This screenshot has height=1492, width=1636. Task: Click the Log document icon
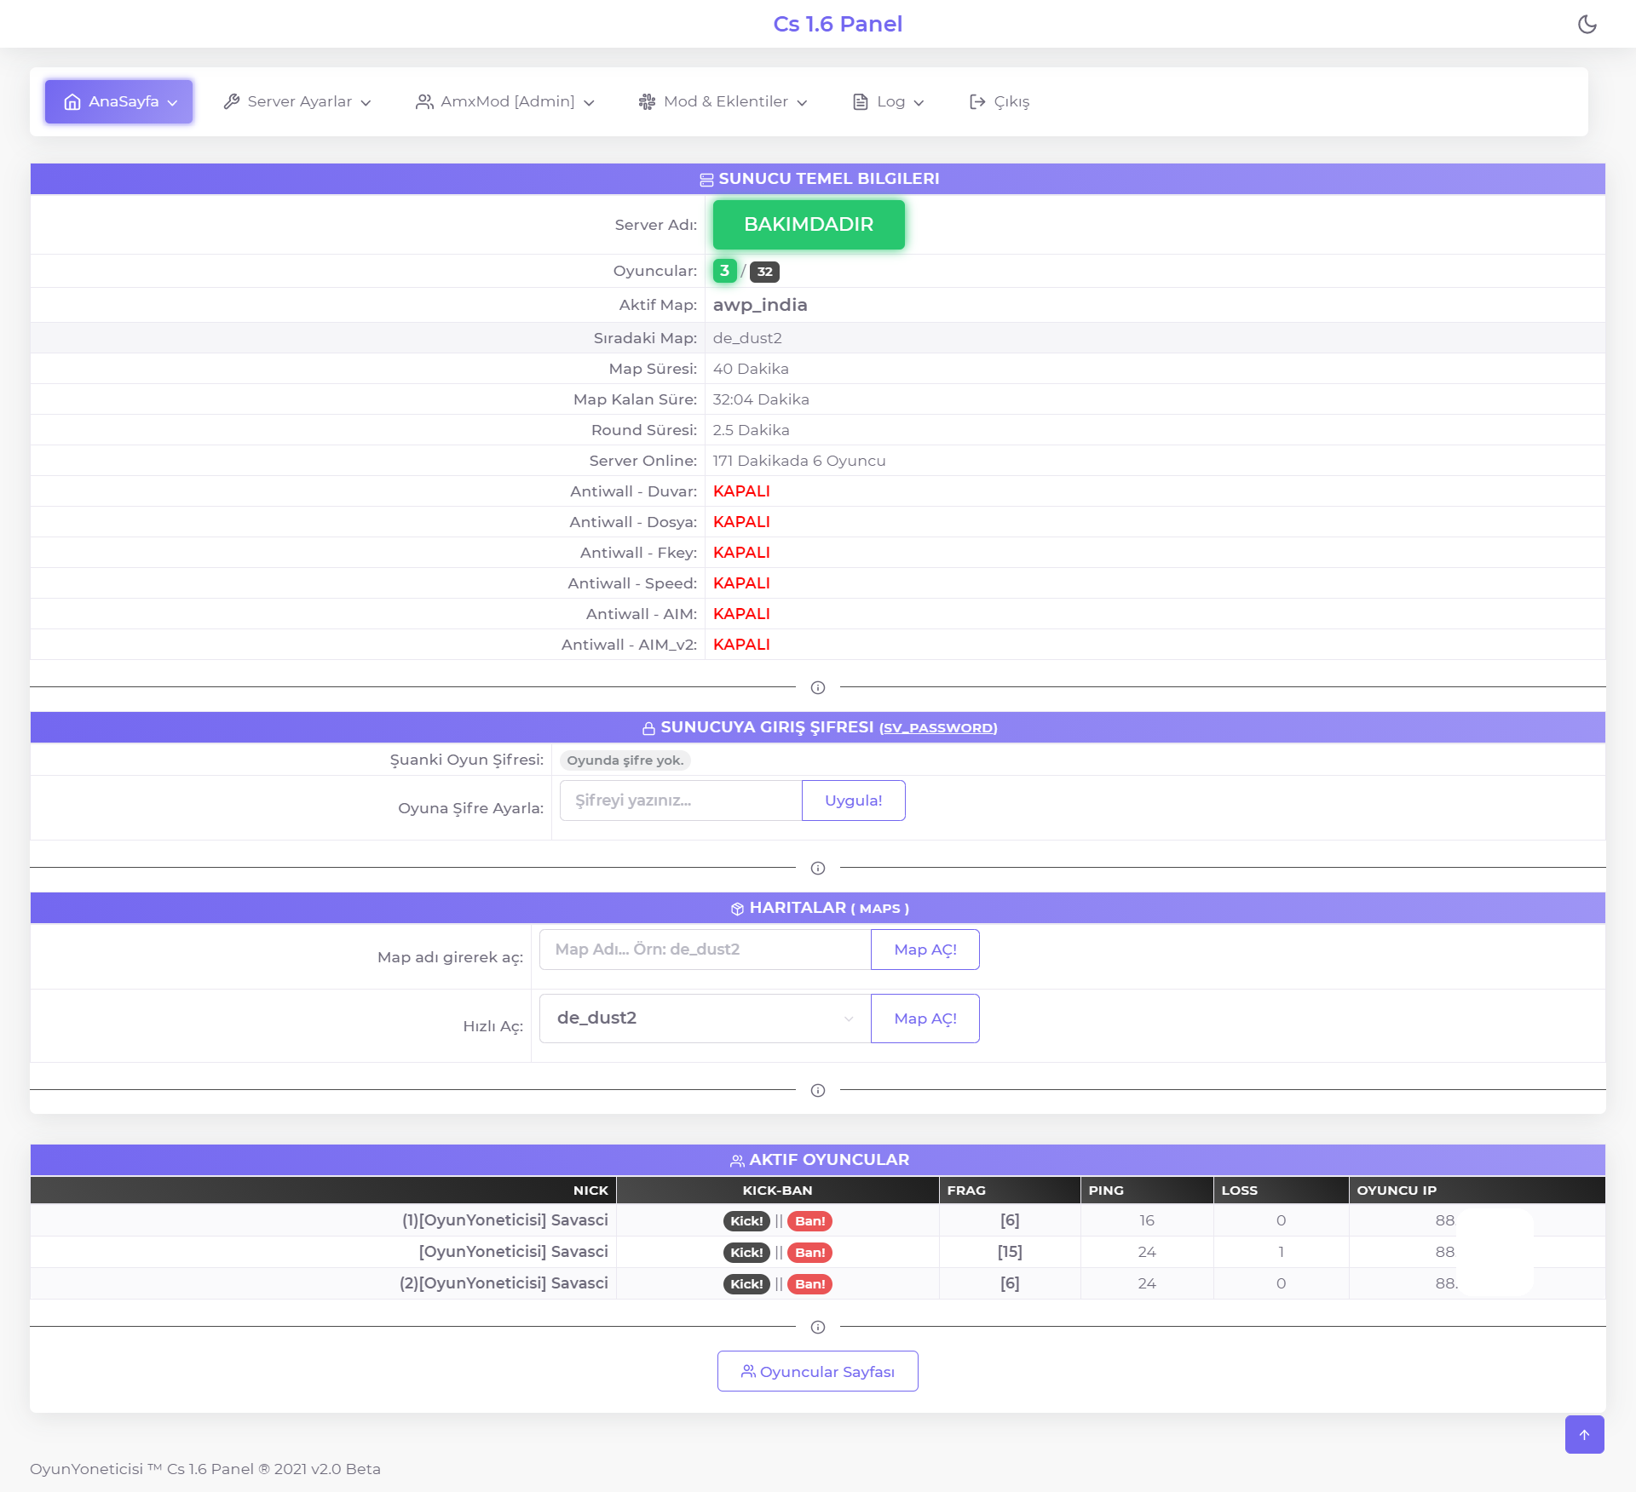[x=861, y=102]
